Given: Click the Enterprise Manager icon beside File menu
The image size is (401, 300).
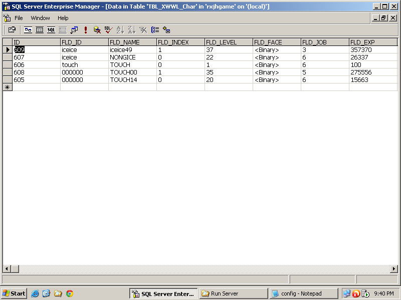Looking at the screenshot, I should coord(7,18).
